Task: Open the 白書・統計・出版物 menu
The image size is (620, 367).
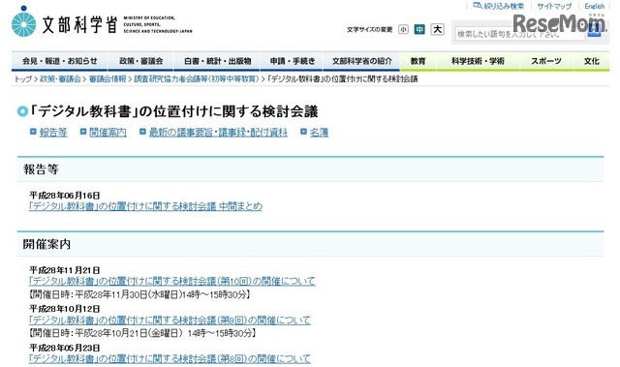Action: (x=217, y=61)
